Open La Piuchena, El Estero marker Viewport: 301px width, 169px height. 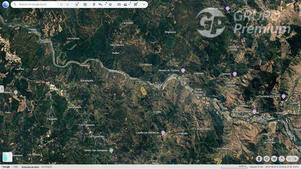point(284,96)
